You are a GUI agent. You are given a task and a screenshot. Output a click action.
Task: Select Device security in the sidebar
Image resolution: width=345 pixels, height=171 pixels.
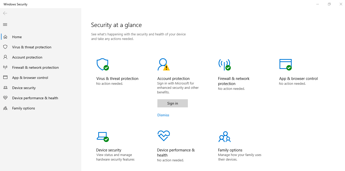click(x=24, y=88)
